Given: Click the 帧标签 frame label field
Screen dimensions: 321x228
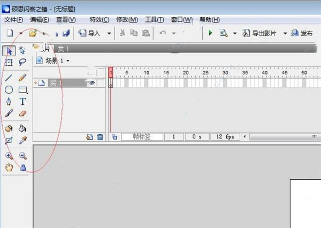Looking at the screenshot, I should 141,137.
